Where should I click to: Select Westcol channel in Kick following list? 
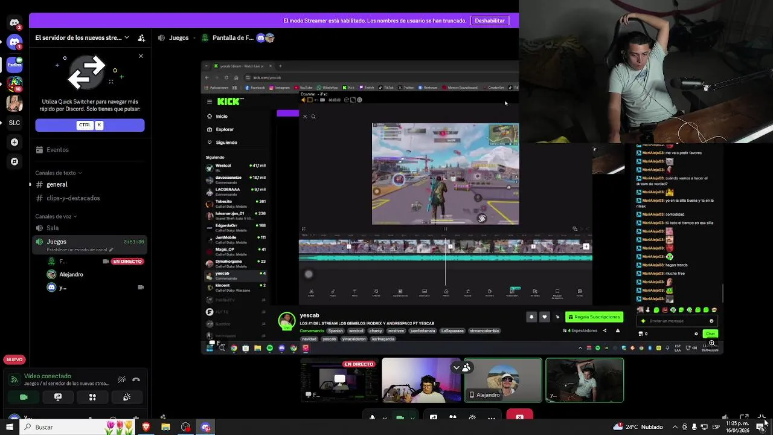pos(236,167)
